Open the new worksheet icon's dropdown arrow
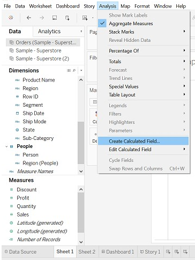 click(x=93, y=18)
